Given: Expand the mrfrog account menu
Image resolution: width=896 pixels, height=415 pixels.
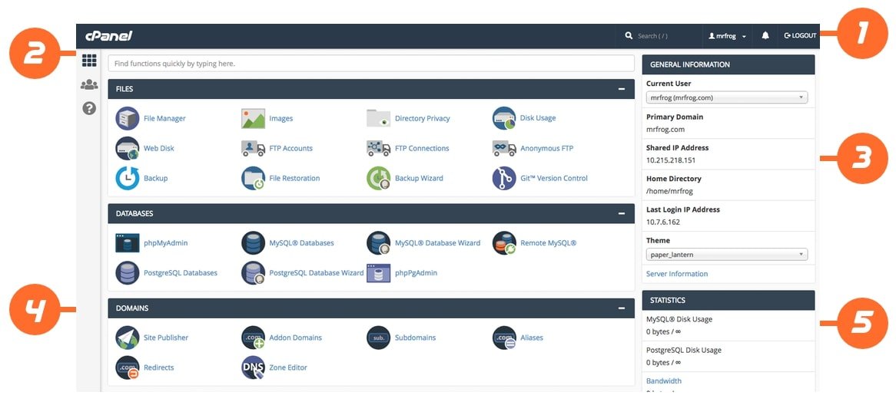Looking at the screenshot, I should tap(727, 36).
